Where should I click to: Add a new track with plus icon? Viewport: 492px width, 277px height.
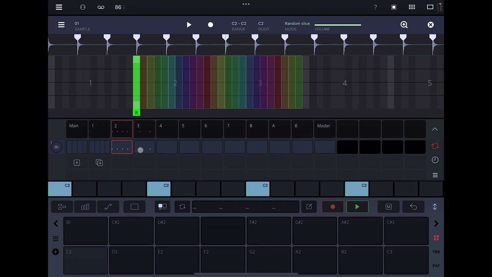77,163
